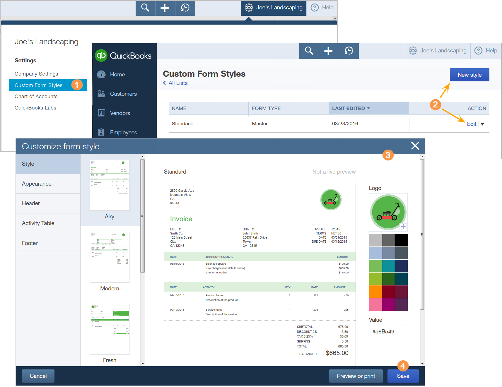Image resolution: width=502 pixels, height=387 pixels.
Task: Pick the pink color swatch
Action: [x=375, y=304]
